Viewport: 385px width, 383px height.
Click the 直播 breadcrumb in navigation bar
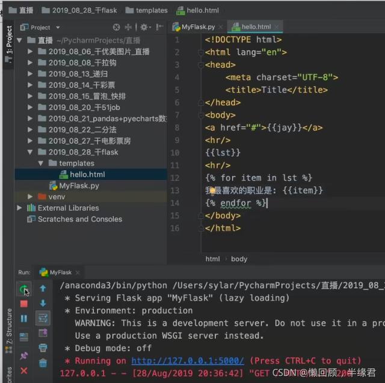click(x=21, y=10)
